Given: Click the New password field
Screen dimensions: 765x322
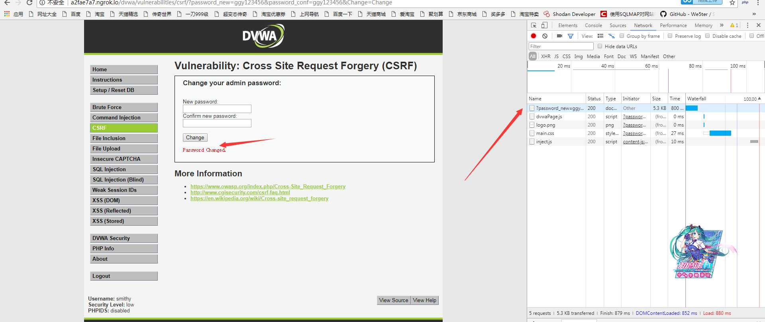Looking at the screenshot, I should click(x=217, y=109).
